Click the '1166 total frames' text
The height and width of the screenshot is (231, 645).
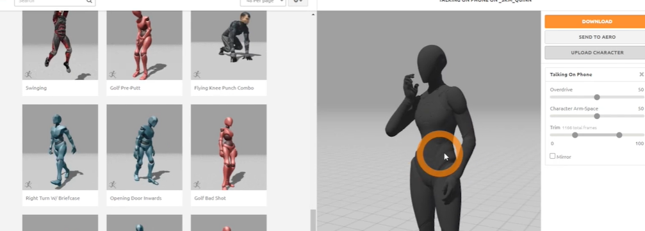click(579, 128)
